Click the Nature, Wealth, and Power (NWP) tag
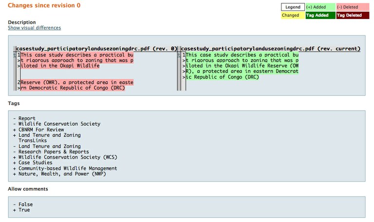 click(x=62, y=174)
